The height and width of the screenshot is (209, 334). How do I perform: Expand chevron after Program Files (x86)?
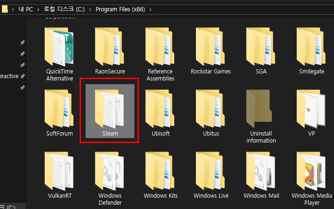[x=150, y=9]
